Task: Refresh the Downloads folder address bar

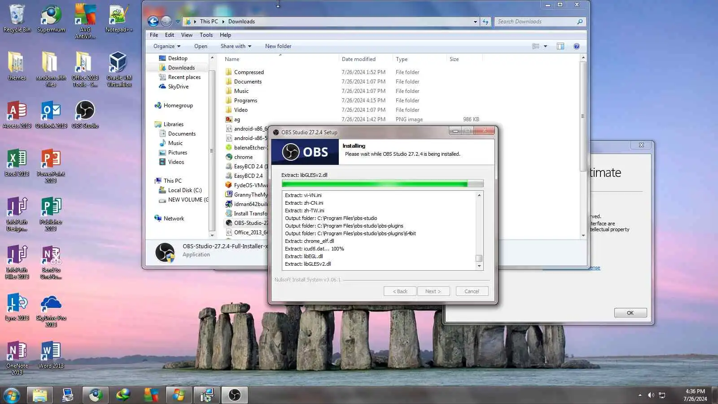Action: (486, 22)
